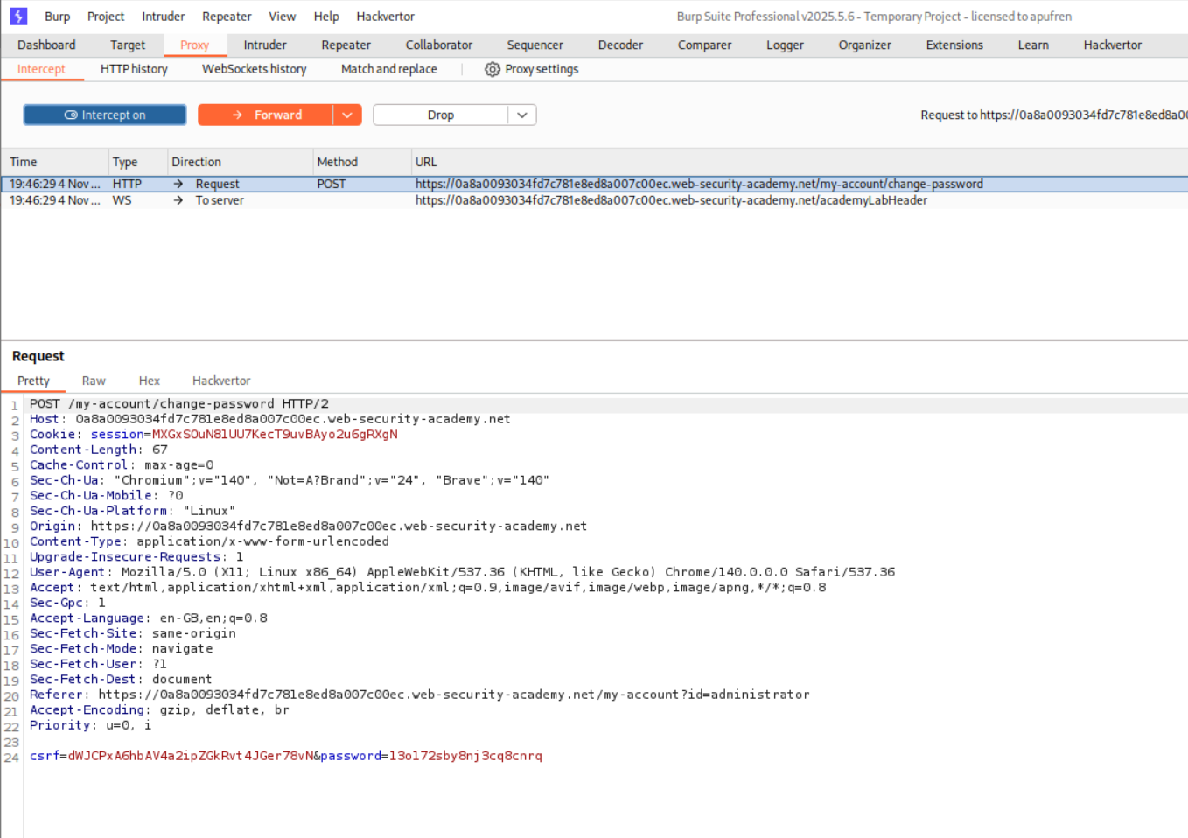Select the WebSocket To server row

(x=525, y=200)
